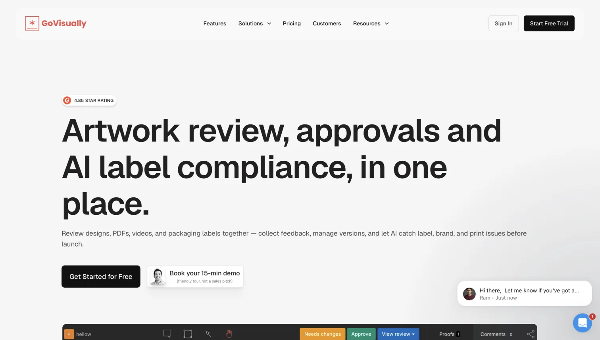
Task: Click the green Approve button
Action: (x=361, y=334)
